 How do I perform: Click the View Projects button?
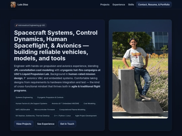coord(24,124)
